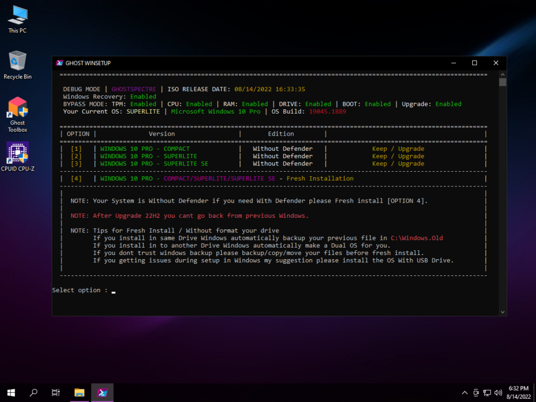Image resolution: width=536 pixels, height=402 pixels.
Task: Open Task View from the taskbar
Action: [x=56, y=393]
